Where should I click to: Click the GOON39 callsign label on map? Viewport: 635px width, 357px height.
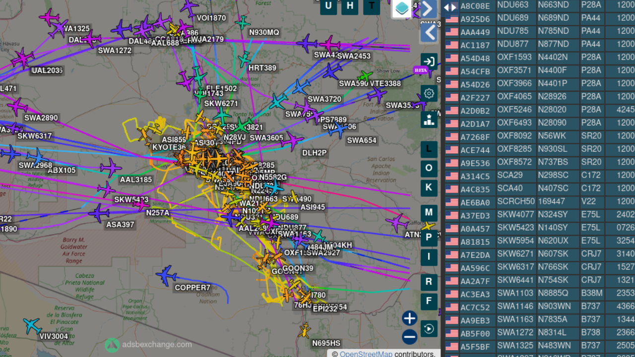(x=298, y=269)
